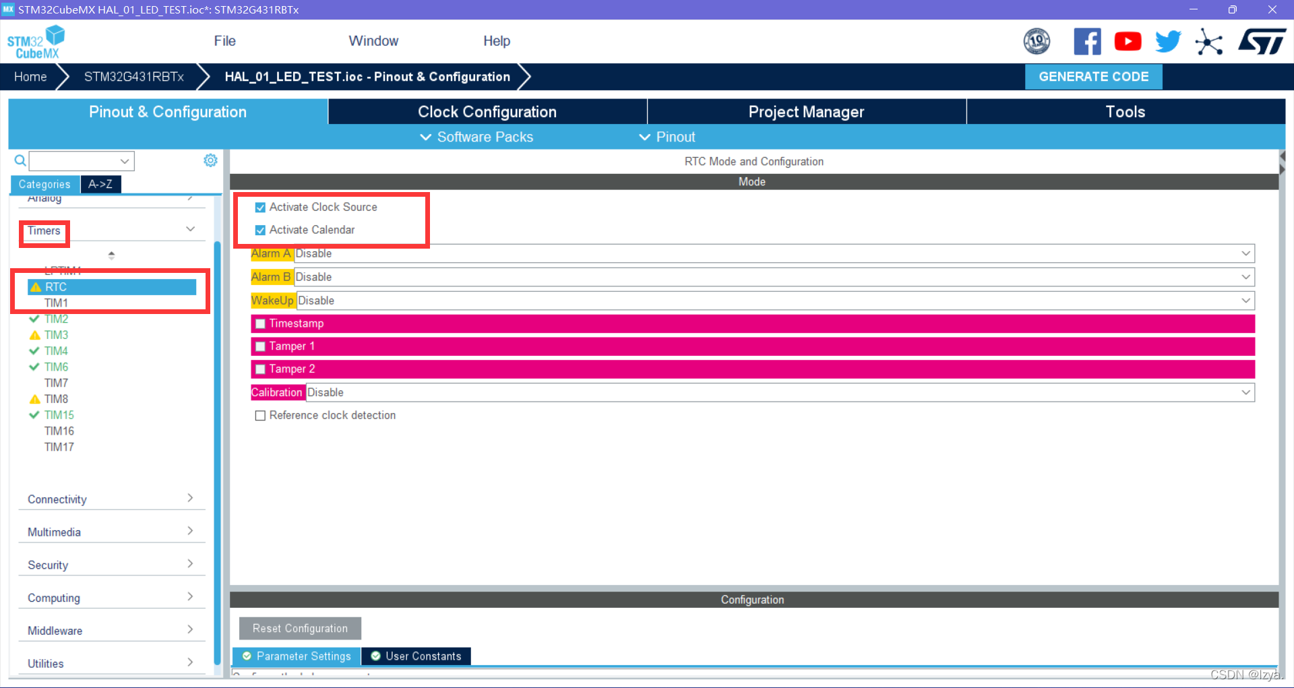1294x688 pixels.
Task: Click the GENERATE CODE button
Action: [1093, 77]
